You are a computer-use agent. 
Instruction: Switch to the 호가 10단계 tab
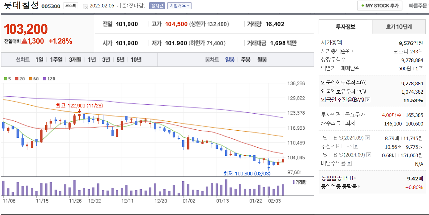click(399, 27)
